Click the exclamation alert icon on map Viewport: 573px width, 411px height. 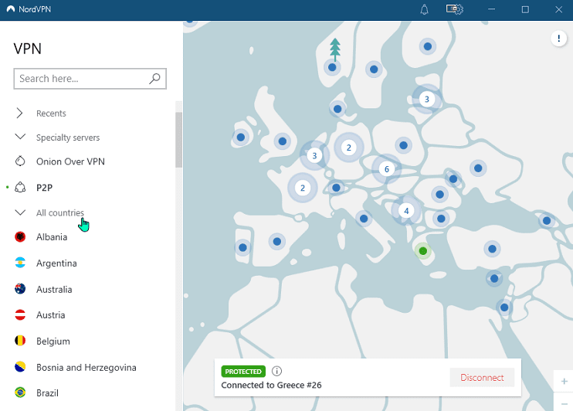[x=558, y=38]
